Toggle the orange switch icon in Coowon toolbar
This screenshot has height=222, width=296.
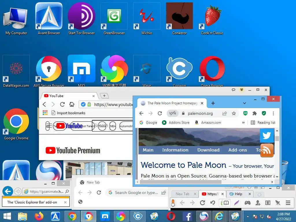pyautogui.click(x=173, y=203)
